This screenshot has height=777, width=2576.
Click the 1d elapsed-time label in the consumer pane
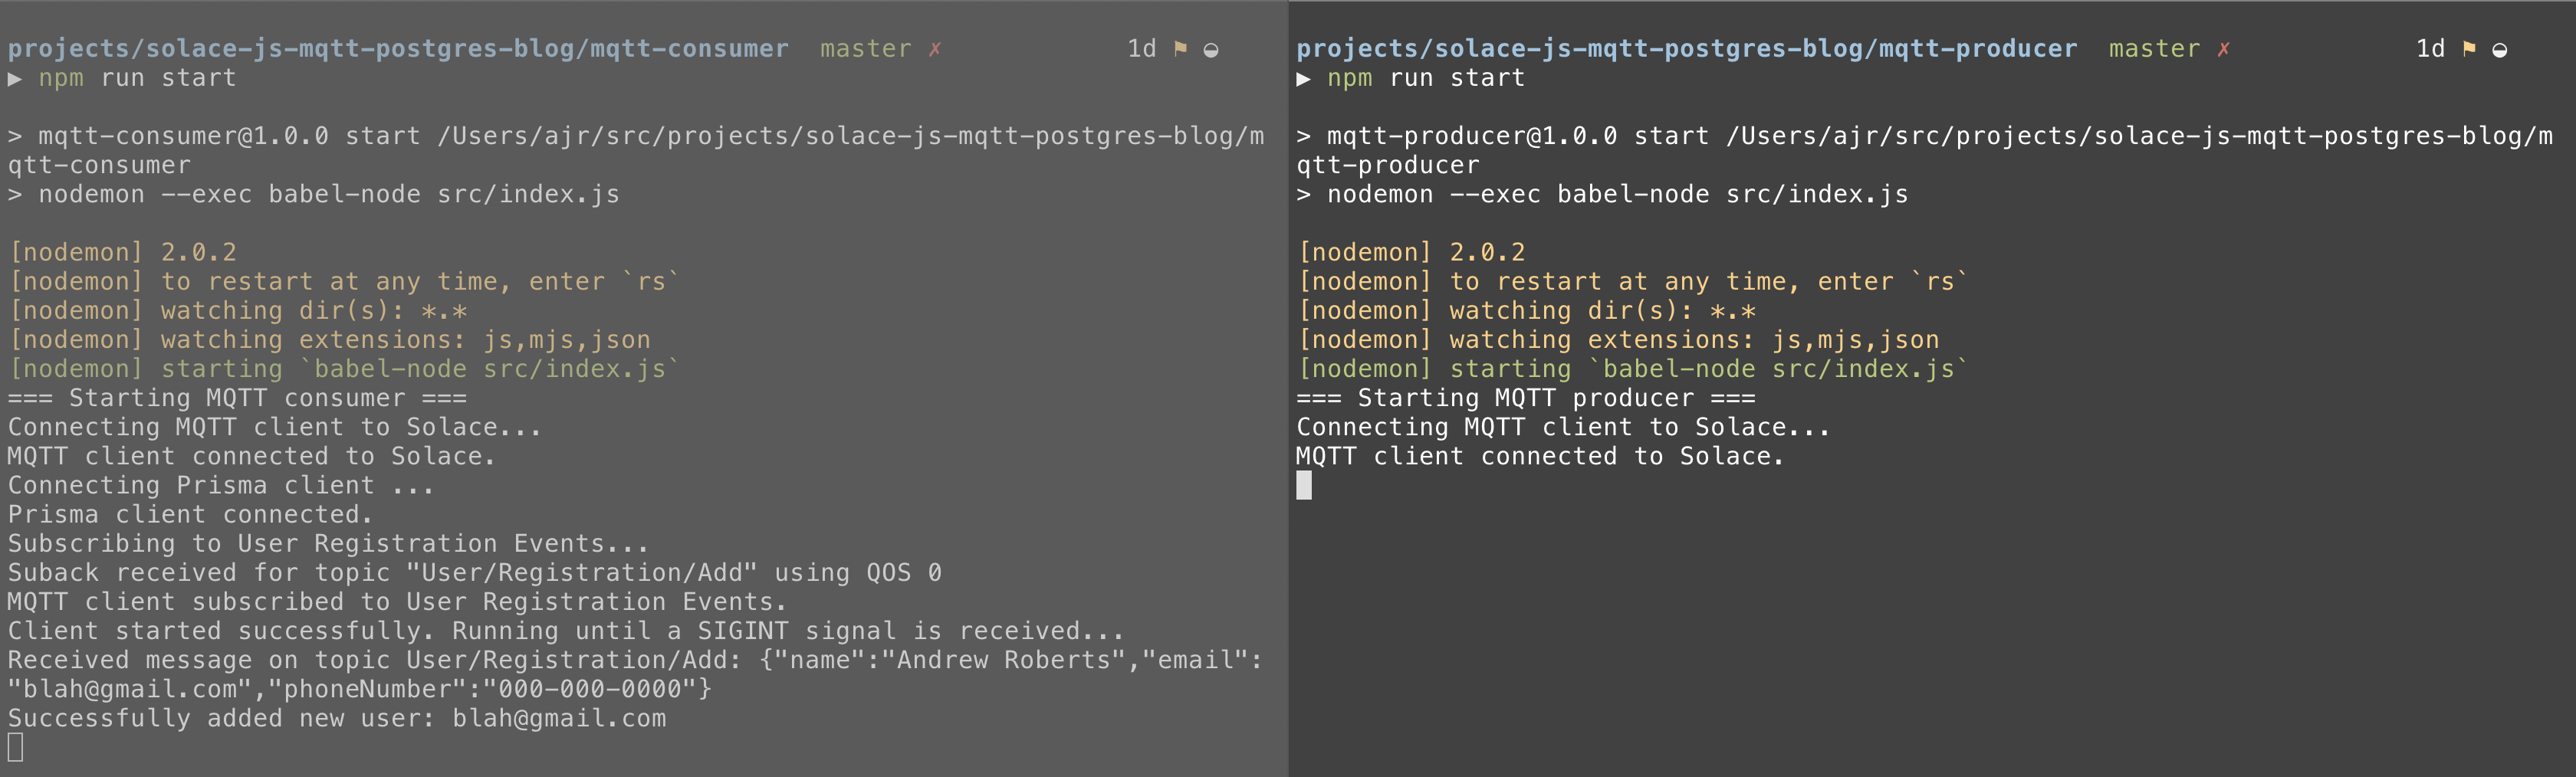(x=1141, y=49)
